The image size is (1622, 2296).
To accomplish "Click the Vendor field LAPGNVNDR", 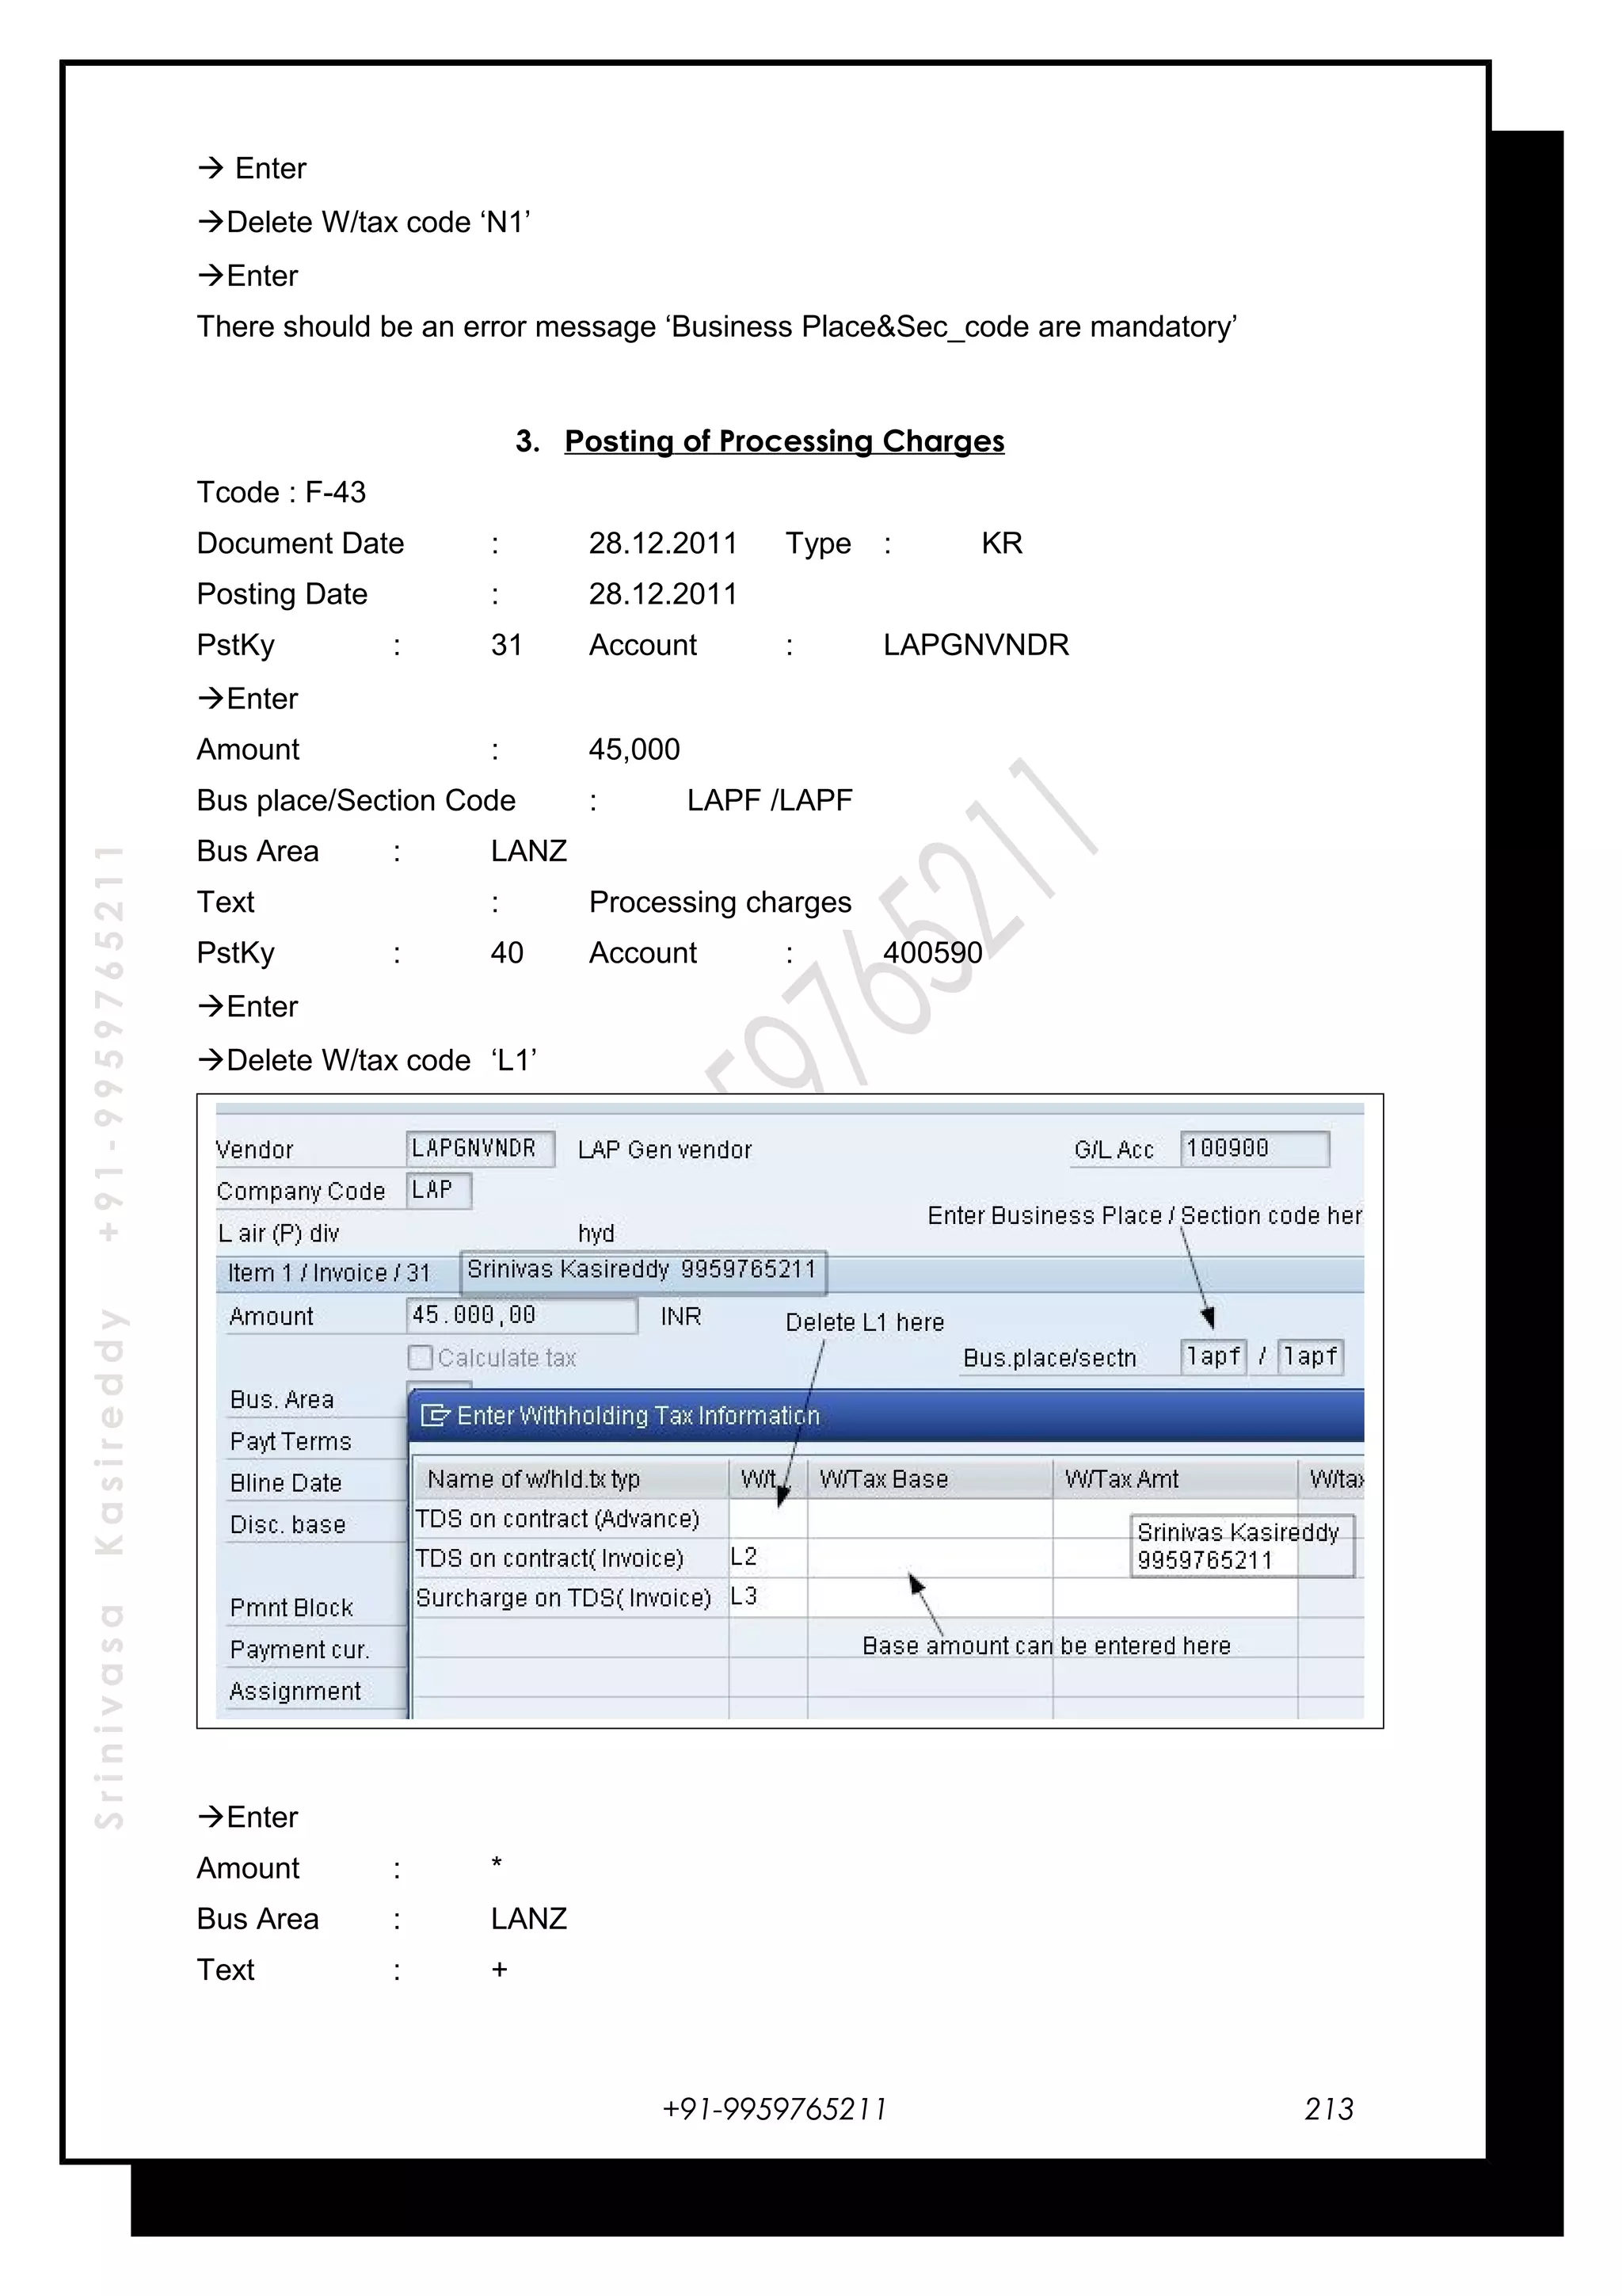I will point(480,1148).
